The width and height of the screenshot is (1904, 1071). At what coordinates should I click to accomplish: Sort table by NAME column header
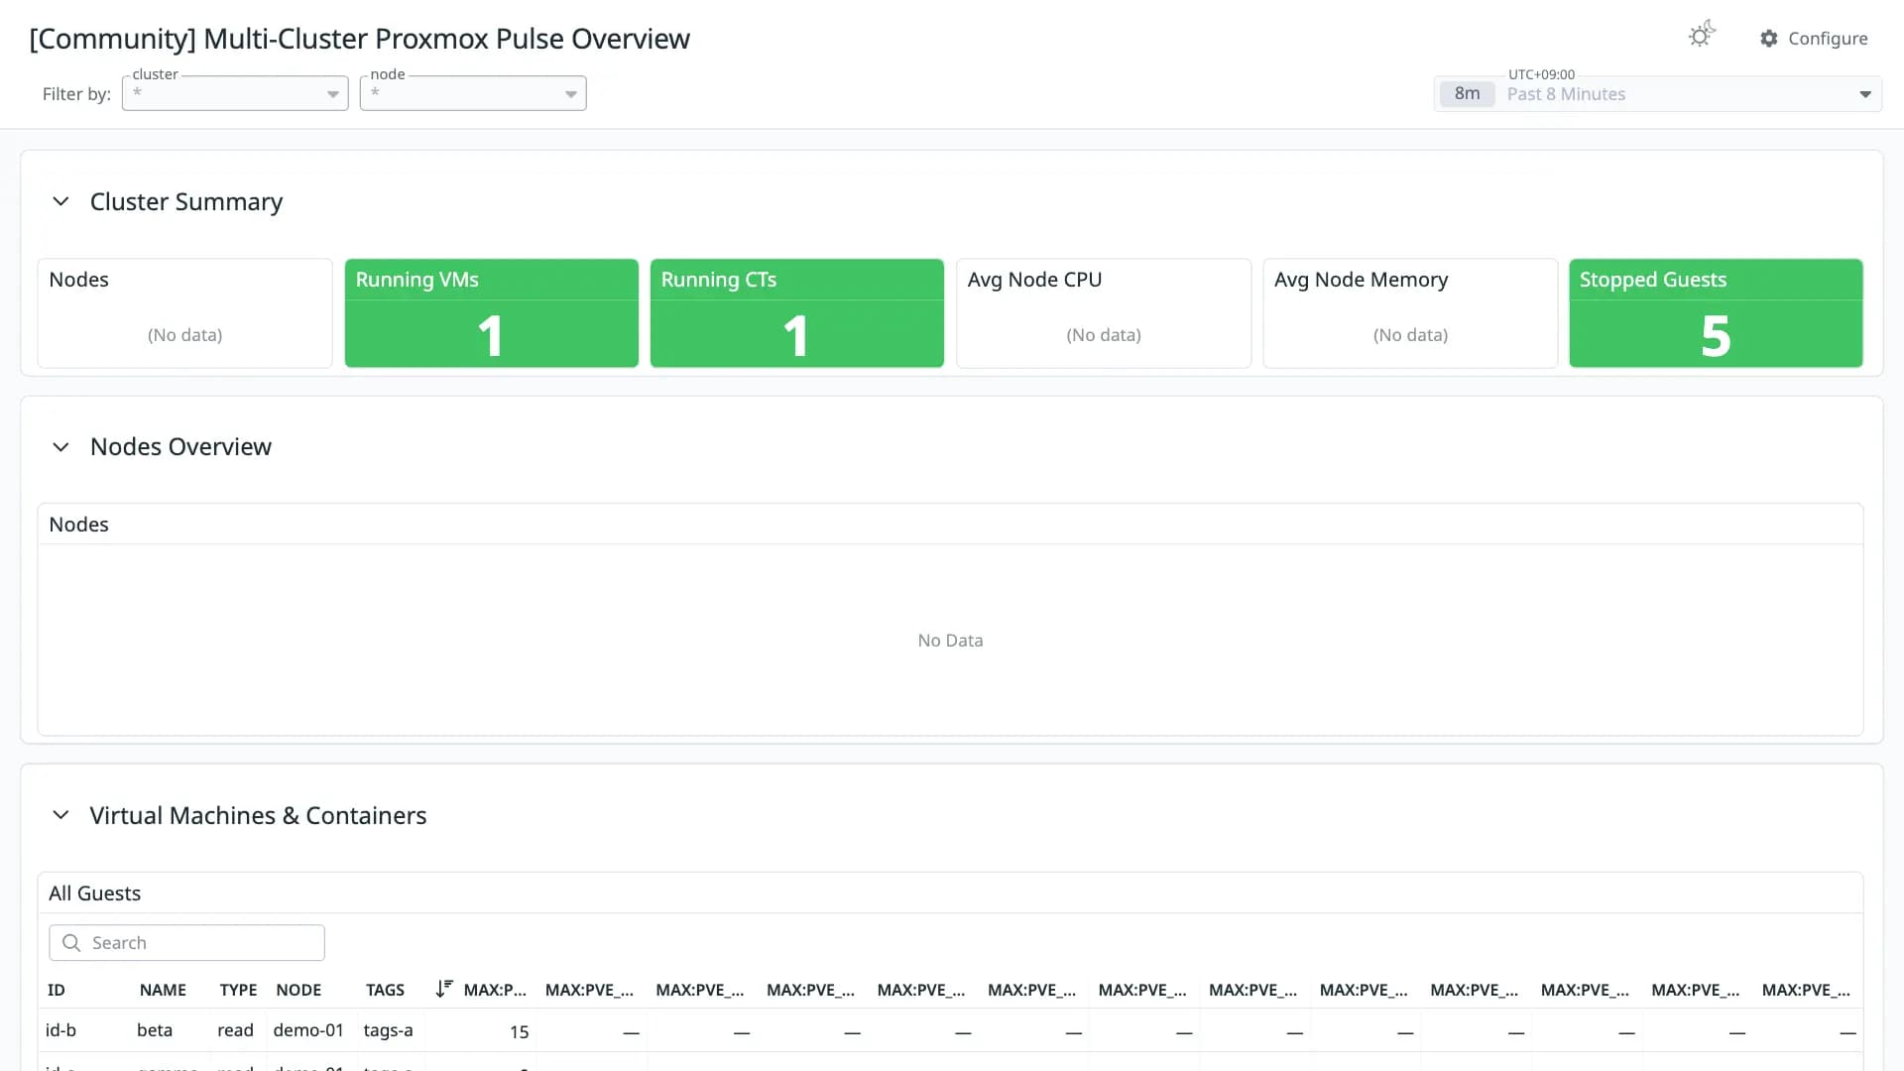tap(163, 990)
